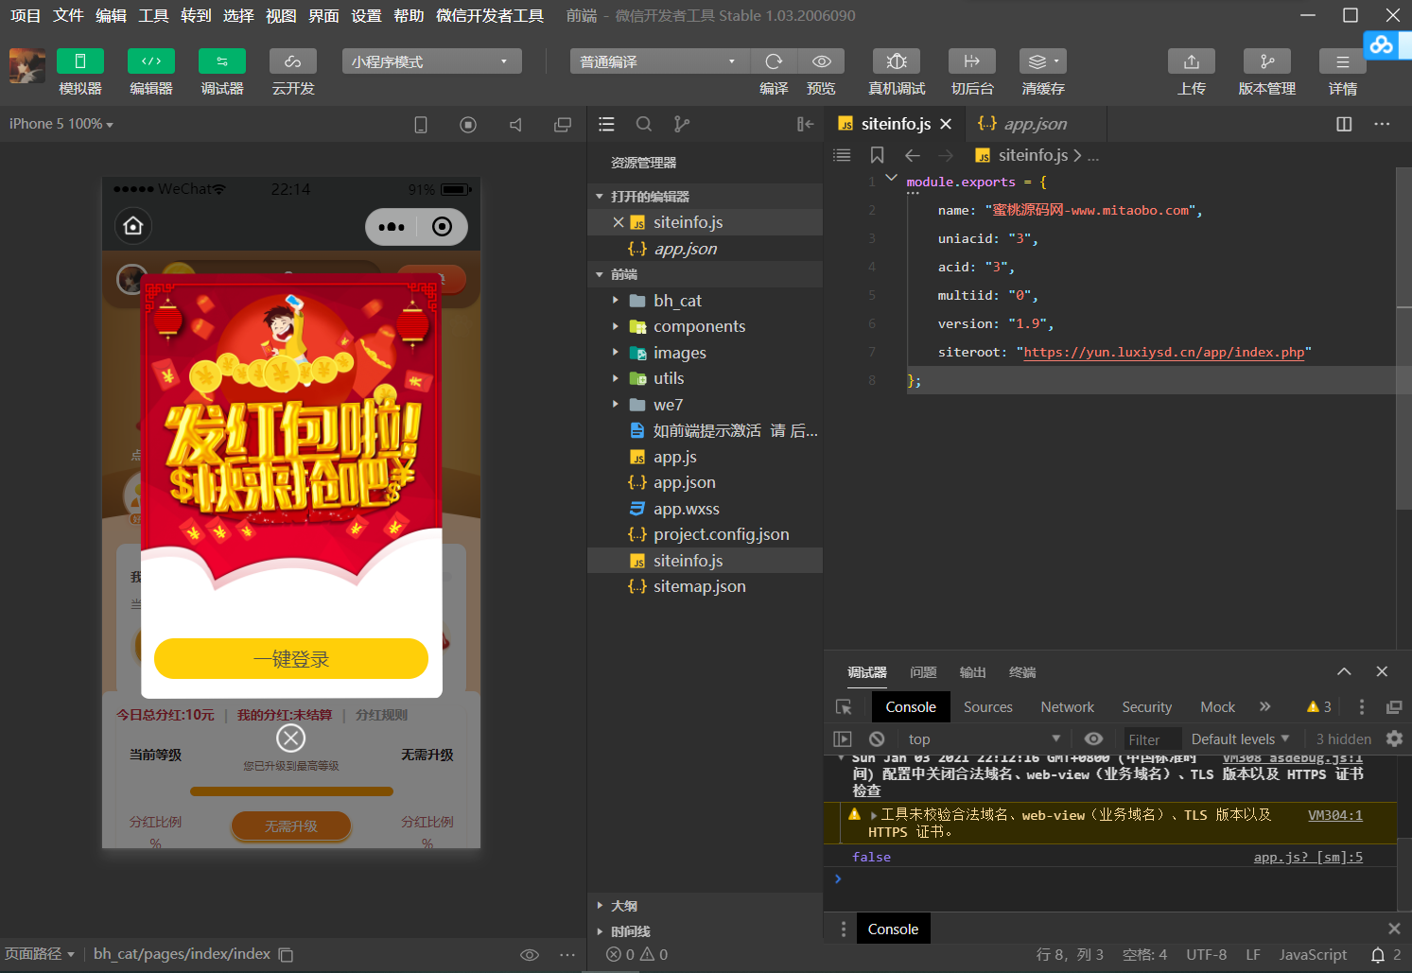Open source control branch icon in sidebar

tap(682, 124)
